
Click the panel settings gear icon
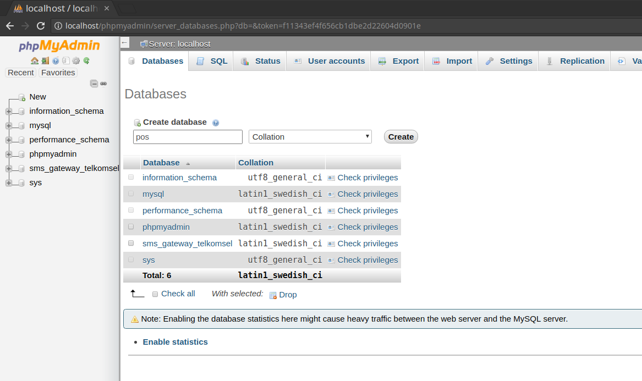click(x=76, y=60)
